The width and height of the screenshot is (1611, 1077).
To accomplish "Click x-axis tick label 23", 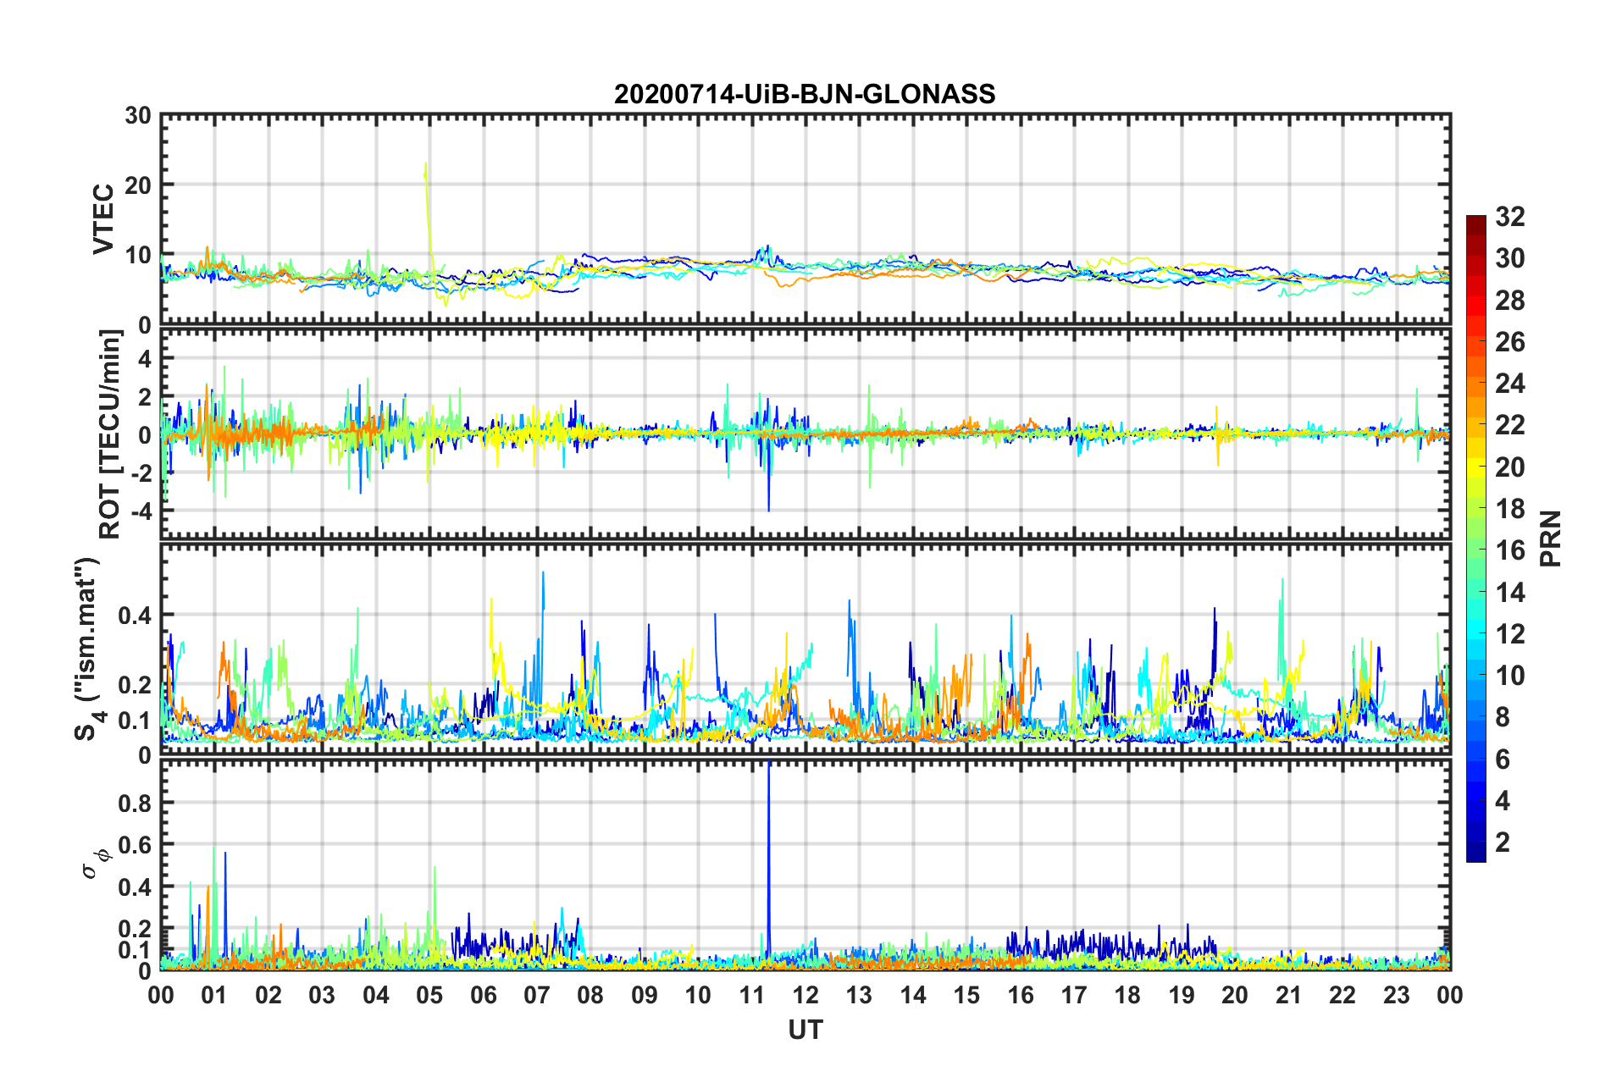I will click(x=1397, y=995).
